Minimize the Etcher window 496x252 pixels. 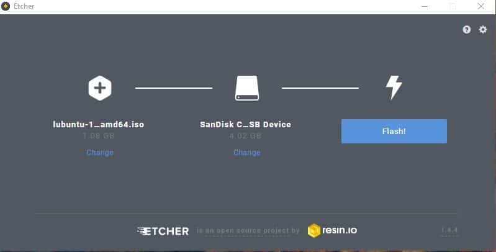[x=425, y=6]
